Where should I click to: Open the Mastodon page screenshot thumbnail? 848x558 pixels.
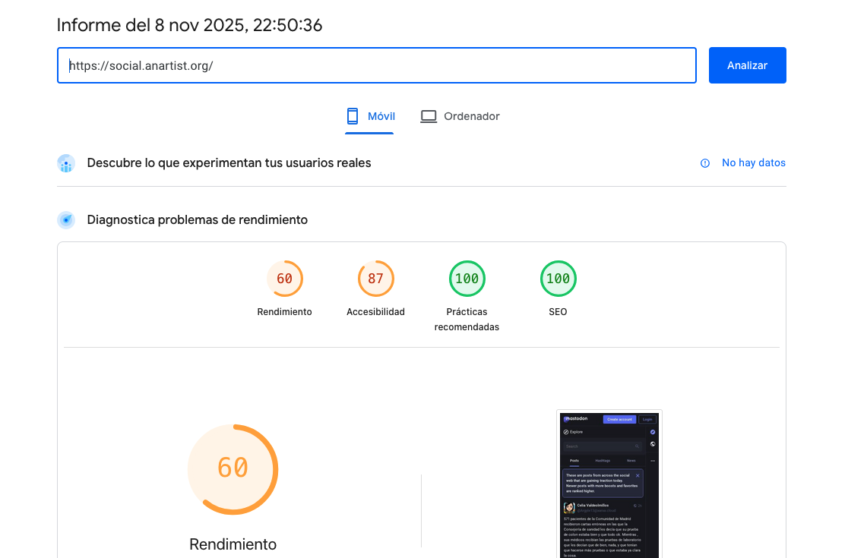609,484
